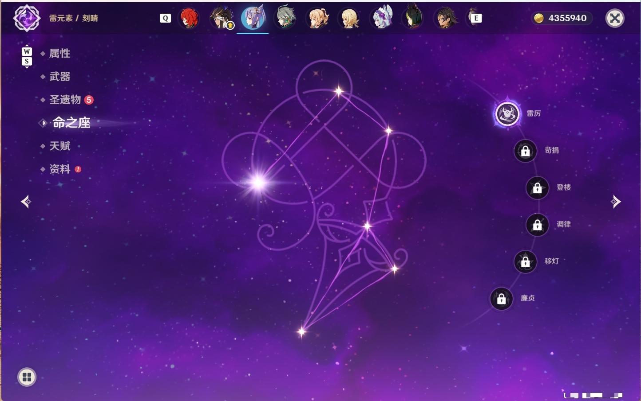Screen dimensions: 641x401
Task: Open the 武器 weapon tab
Action: pos(59,77)
